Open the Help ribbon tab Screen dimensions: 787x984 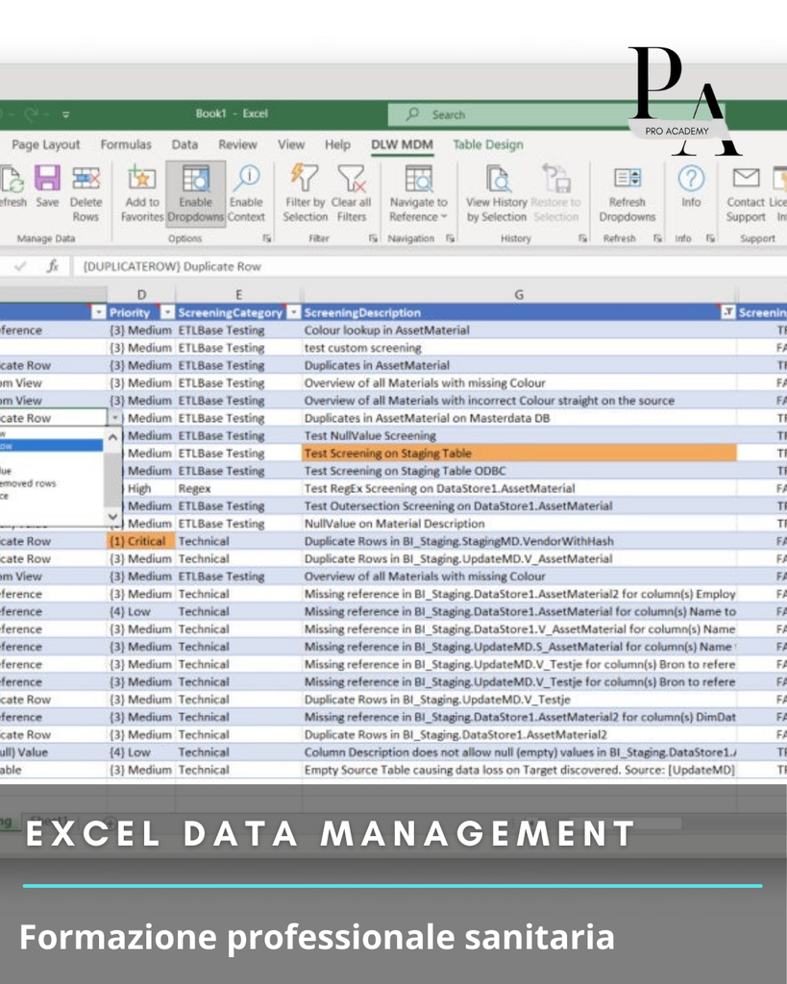point(337,144)
